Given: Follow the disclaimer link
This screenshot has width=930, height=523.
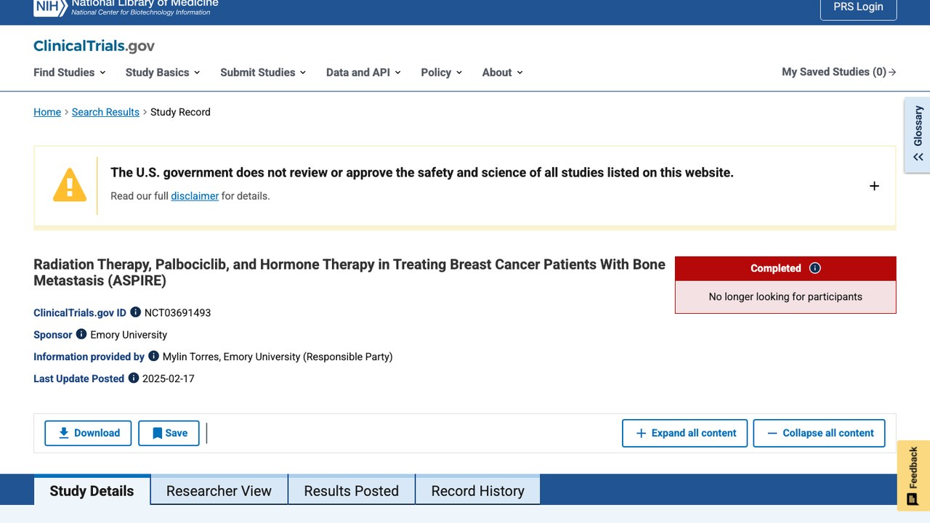Looking at the screenshot, I should click(x=195, y=195).
